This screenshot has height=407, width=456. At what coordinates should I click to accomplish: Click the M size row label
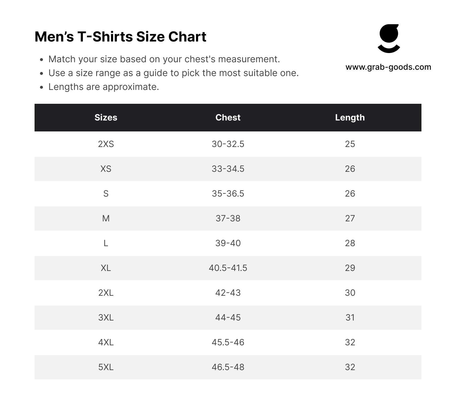pyautogui.click(x=106, y=218)
